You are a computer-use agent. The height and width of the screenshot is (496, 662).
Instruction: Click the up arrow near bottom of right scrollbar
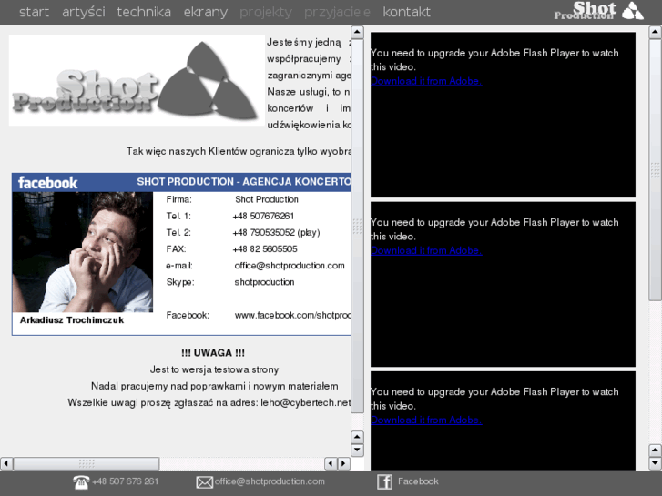coord(655,450)
